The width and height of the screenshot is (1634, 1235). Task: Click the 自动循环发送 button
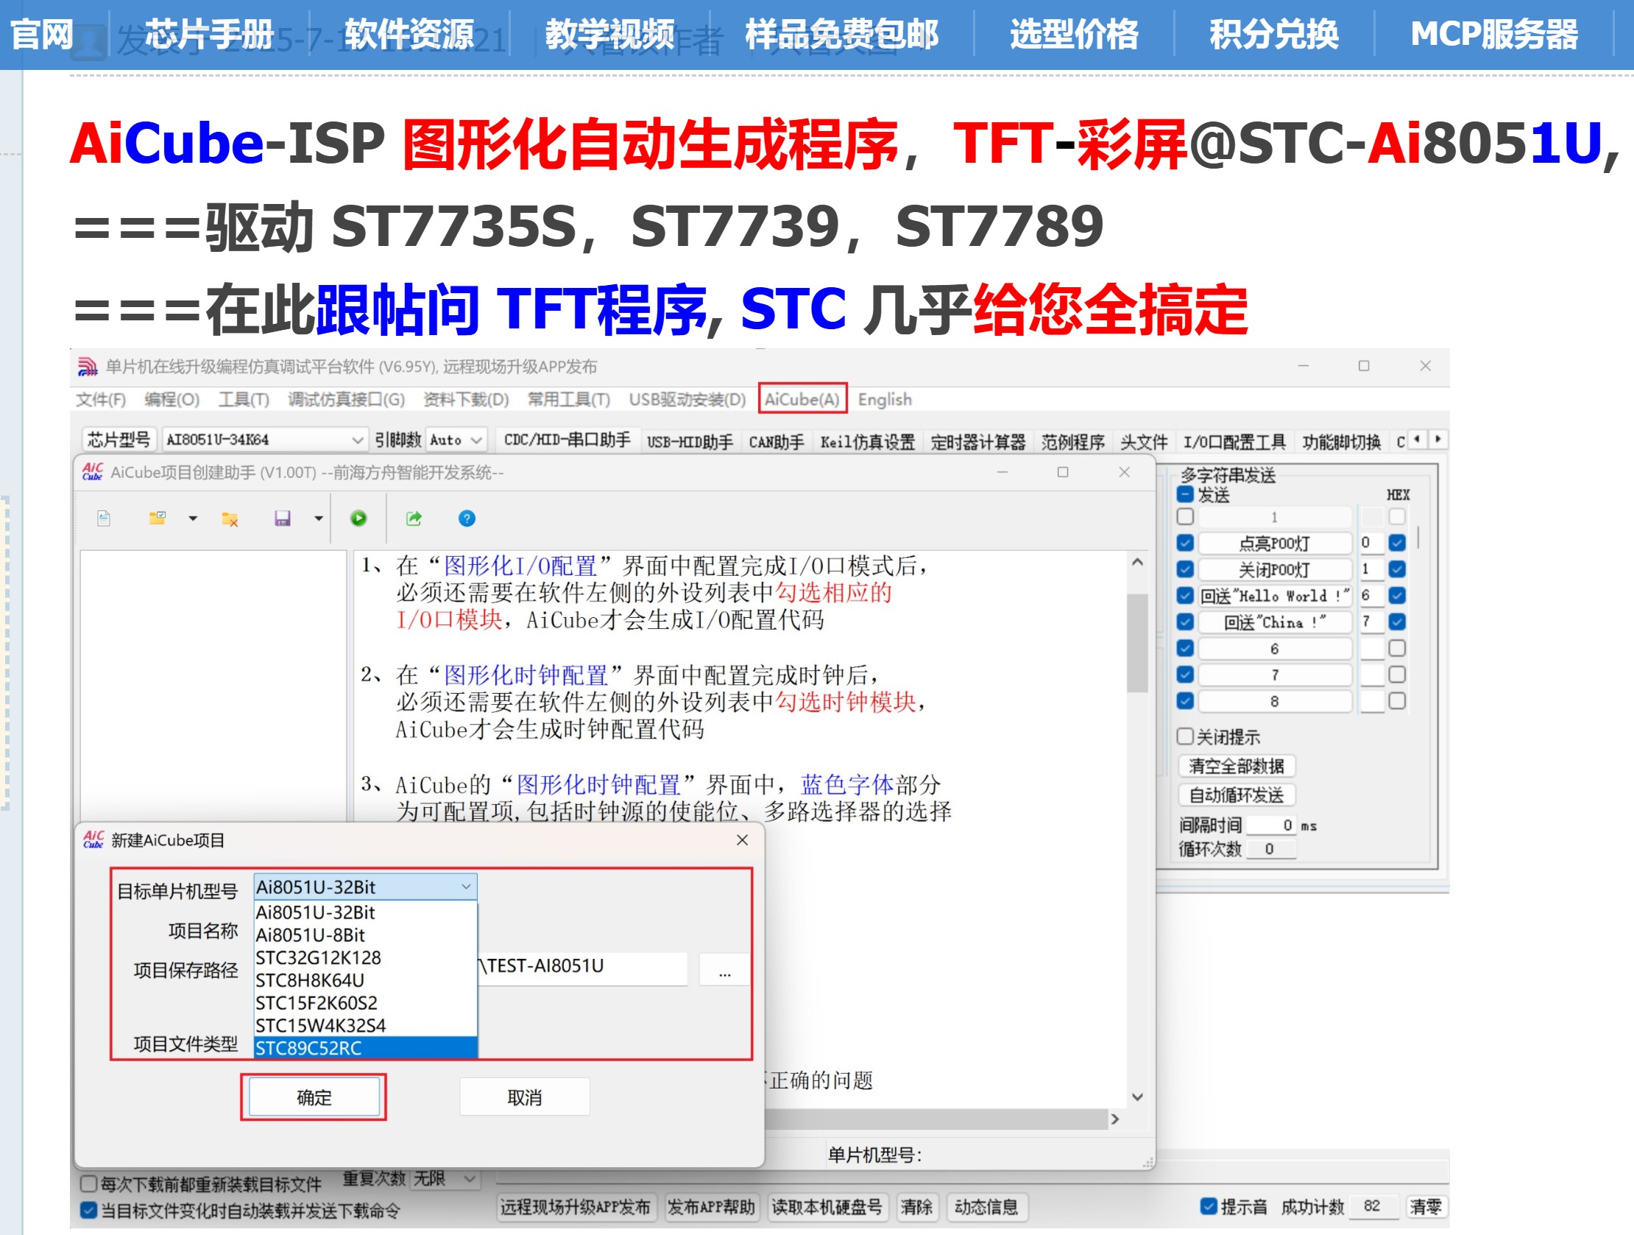tap(1237, 796)
